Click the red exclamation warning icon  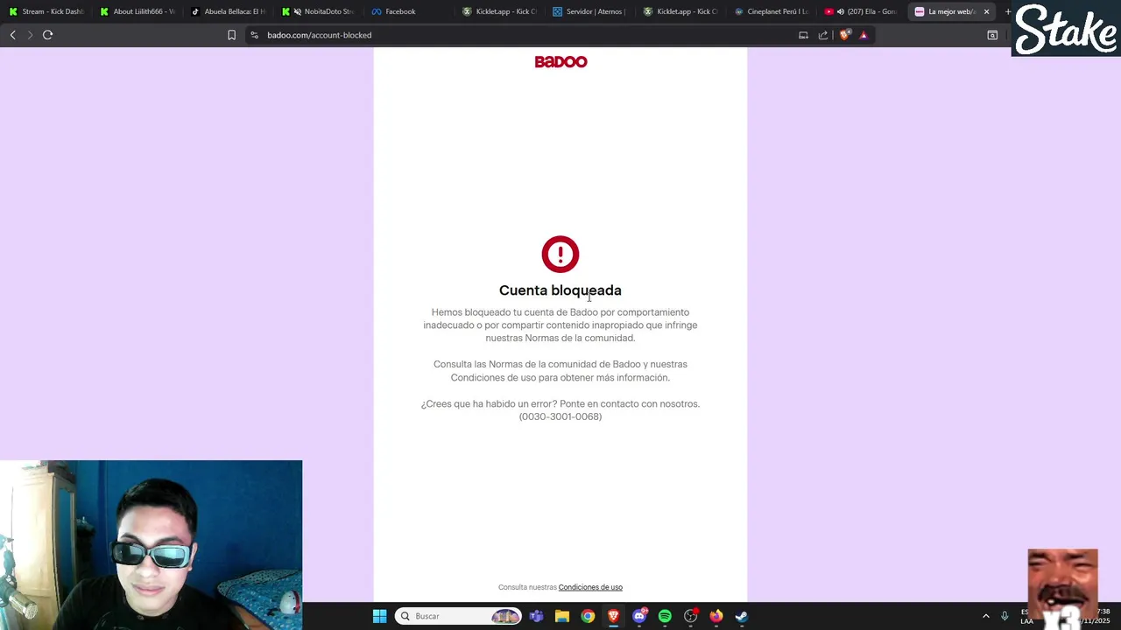pyautogui.click(x=560, y=254)
